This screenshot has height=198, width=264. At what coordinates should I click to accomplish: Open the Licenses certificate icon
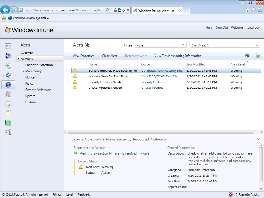(x=8, y=104)
